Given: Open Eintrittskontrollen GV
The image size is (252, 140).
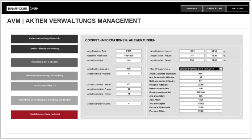Looking at the screenshot, I should (x=44, y=86).
